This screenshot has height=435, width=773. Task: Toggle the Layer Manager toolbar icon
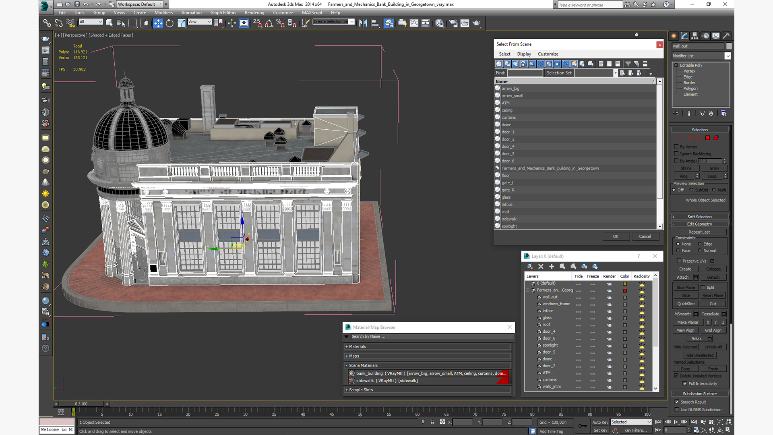(389, 23)
